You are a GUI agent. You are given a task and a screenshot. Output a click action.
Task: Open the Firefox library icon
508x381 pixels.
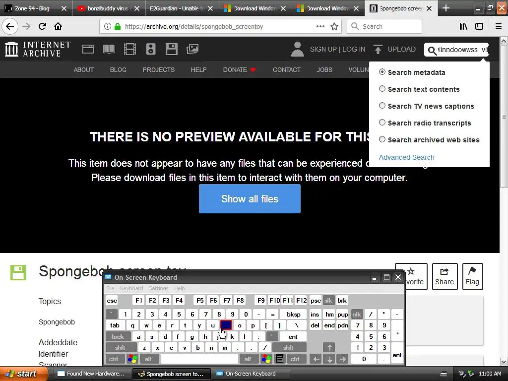(463, 27)
